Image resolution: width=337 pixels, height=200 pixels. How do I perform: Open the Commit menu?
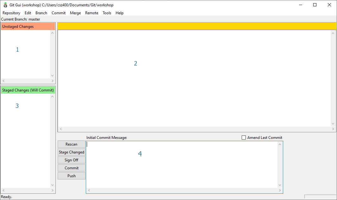59,13
